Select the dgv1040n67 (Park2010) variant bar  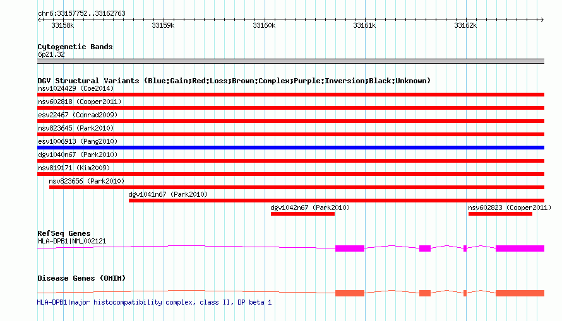click(x=290, y=161)
